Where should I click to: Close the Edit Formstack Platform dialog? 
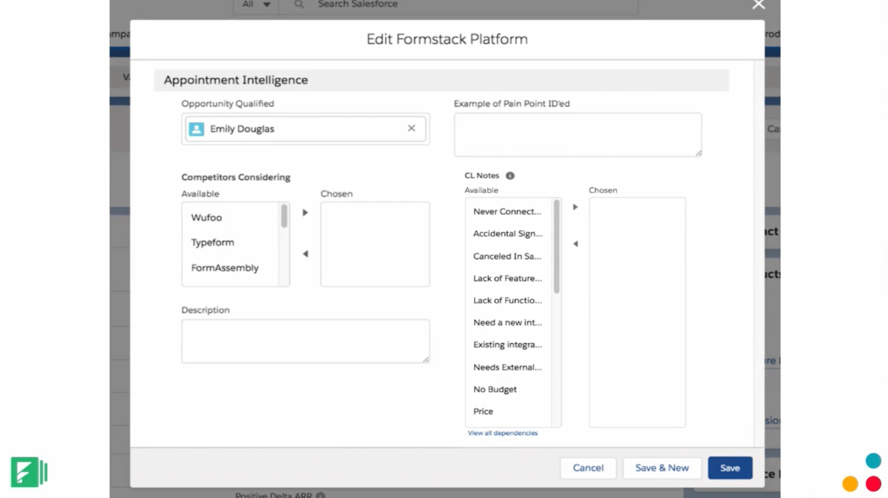[758, 4]
